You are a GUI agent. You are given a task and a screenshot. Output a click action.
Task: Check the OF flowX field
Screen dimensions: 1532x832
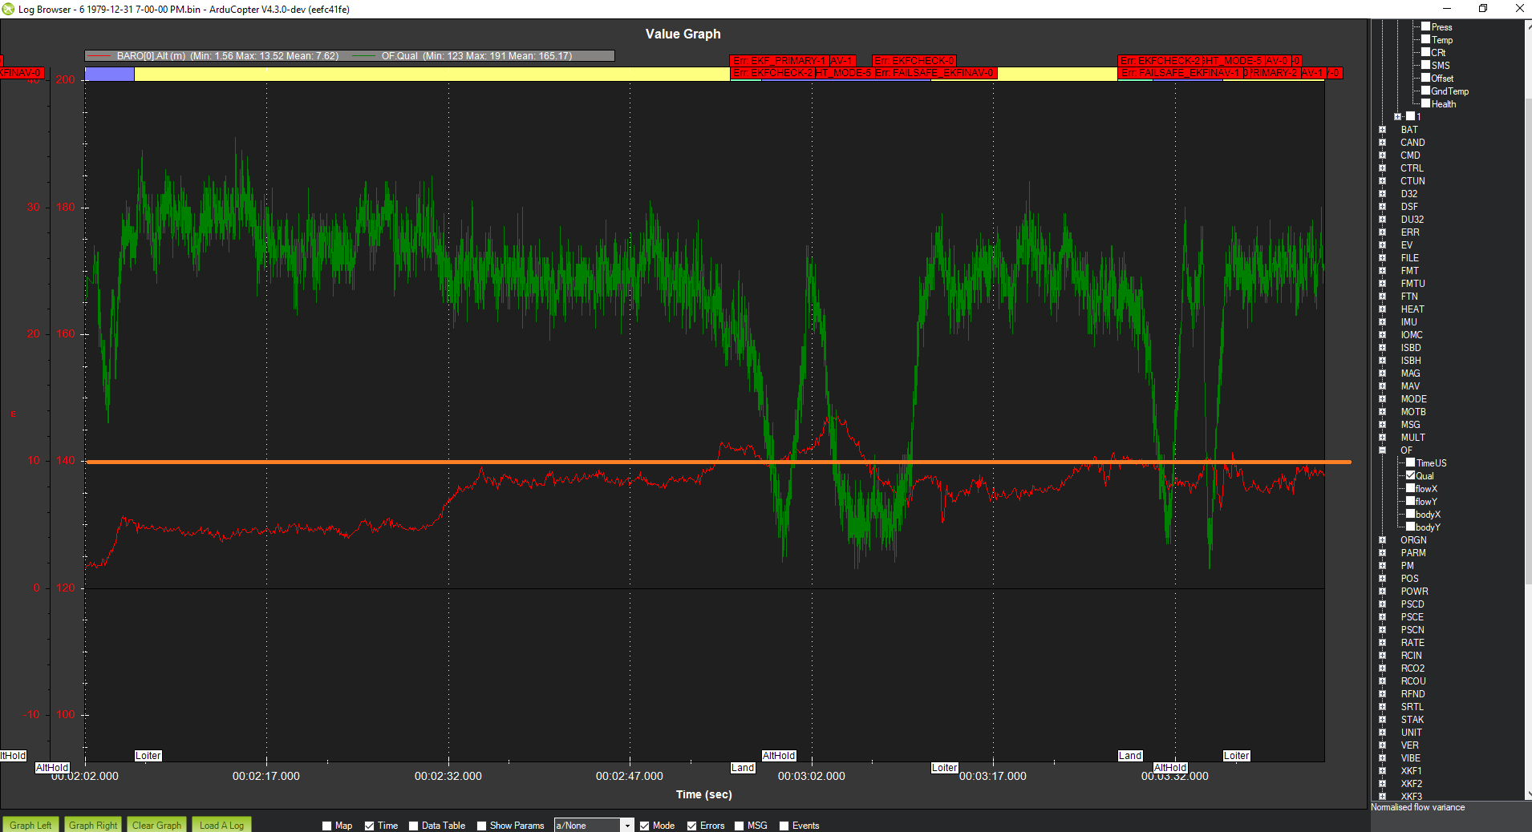click(1410, 488)
